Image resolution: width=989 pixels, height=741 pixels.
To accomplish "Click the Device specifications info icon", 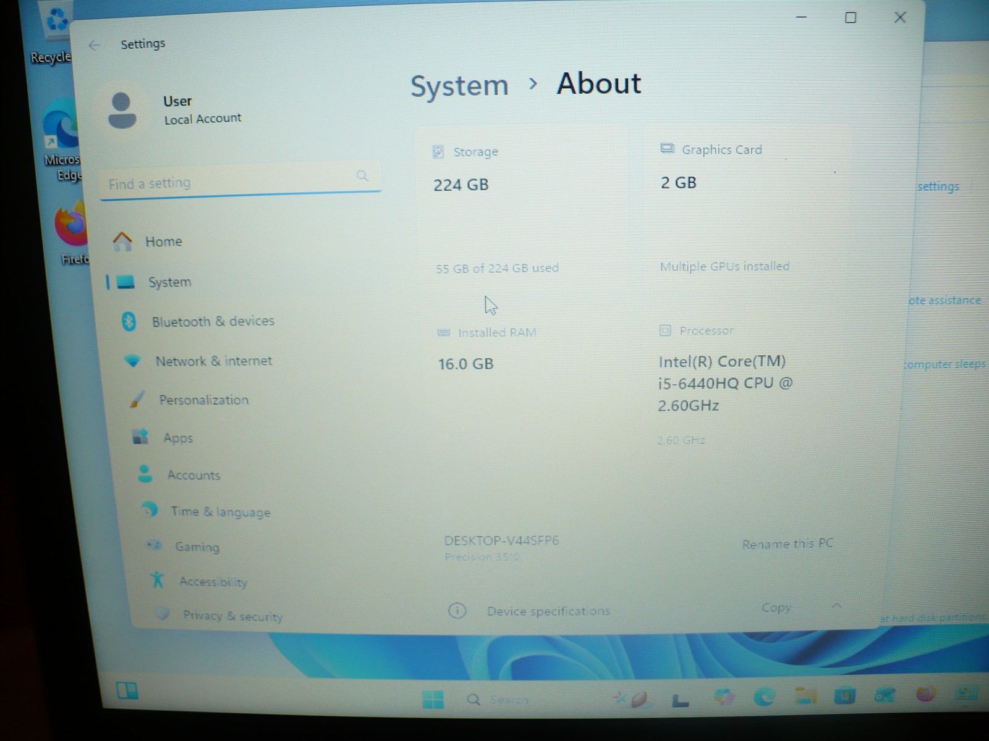I will (x=457, y=611).
